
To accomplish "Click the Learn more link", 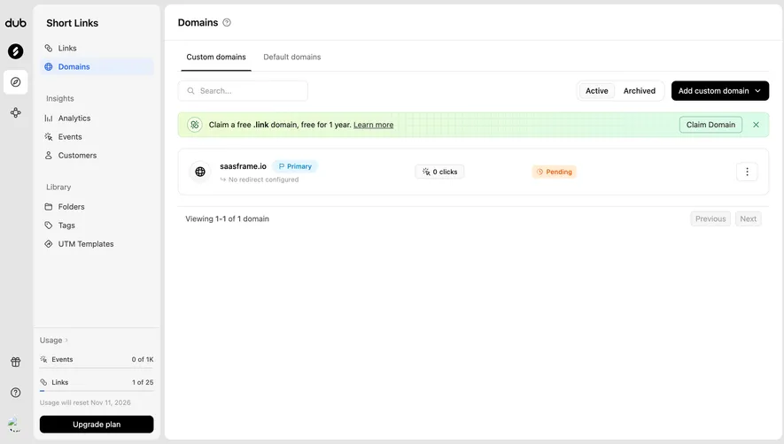I will (373, 125).
